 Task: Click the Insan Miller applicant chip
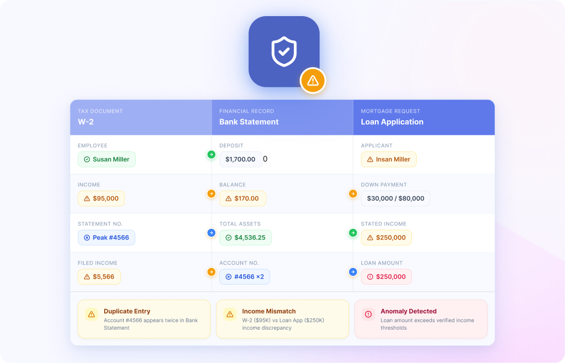(x=389, y=159)
